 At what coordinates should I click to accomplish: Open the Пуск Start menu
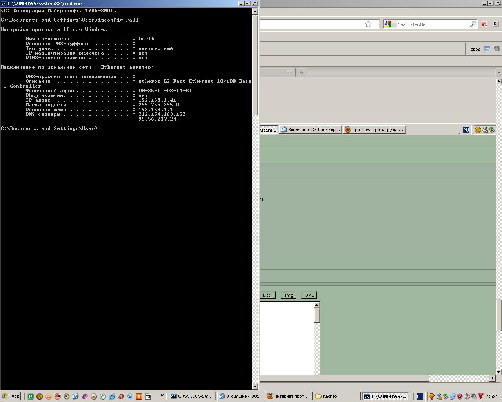coord(11,396)
